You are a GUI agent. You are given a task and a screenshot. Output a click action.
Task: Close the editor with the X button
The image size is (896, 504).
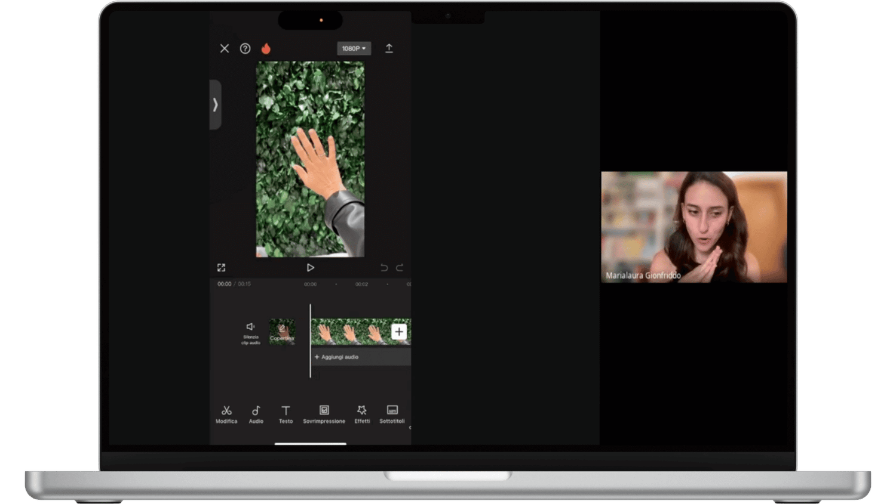coord(225,48)
